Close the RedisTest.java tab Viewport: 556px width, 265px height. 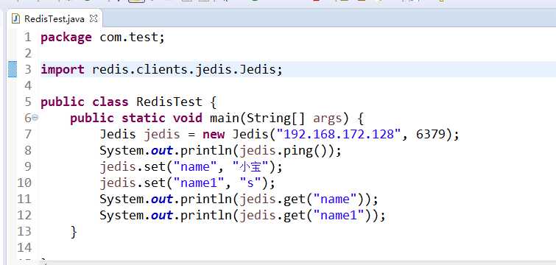coord(94,18)
